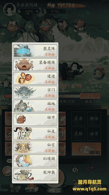
Task: Open the 仙宫 palace entry
Action: pyautogui.click(x=35, y=147)
